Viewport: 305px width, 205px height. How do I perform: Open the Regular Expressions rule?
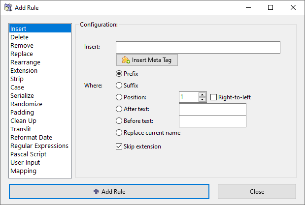[x=40, y=146]
